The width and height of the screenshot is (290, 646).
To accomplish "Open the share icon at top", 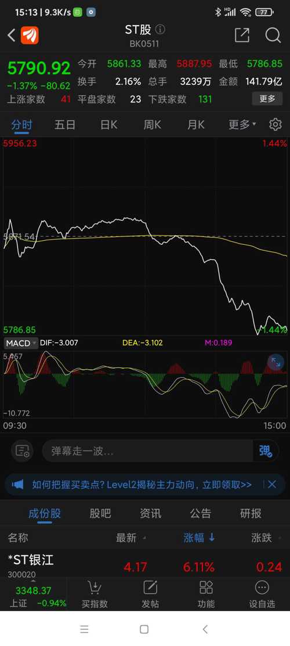I will tap(242, 35).
